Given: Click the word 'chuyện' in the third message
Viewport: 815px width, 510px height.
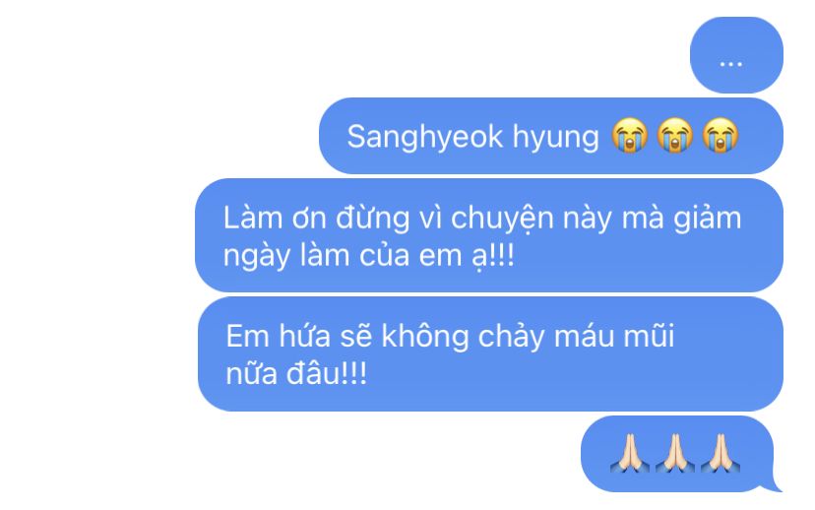Looking at the screenshot, I should click(x=502, y=219).
